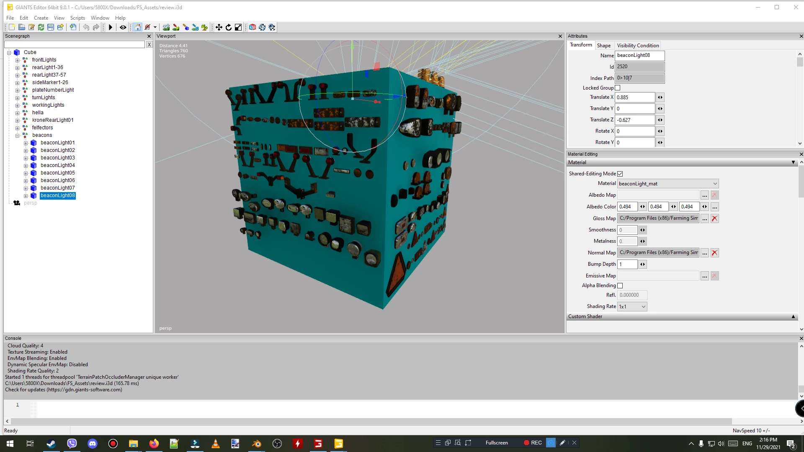Uncheck Shared-Editing Mode checkbox
Viewport: 804px width, 452px height.
point(620,174)
